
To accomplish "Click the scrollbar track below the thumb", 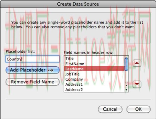I will [126, 77].
